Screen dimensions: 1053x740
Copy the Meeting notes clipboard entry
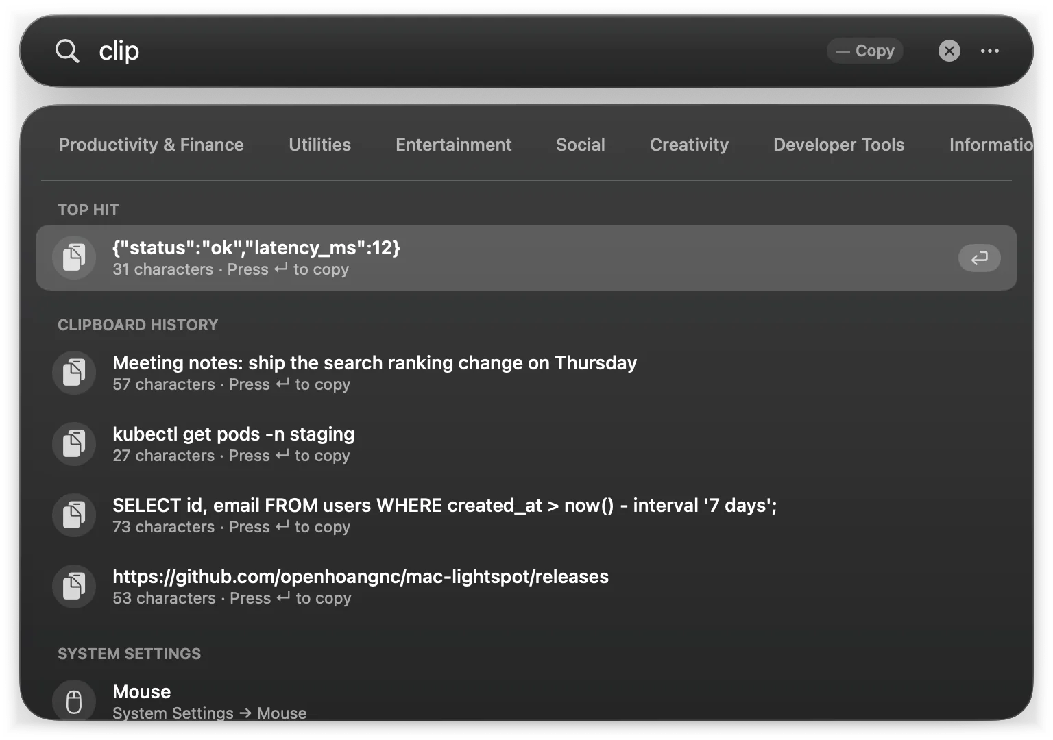(526, 373)
